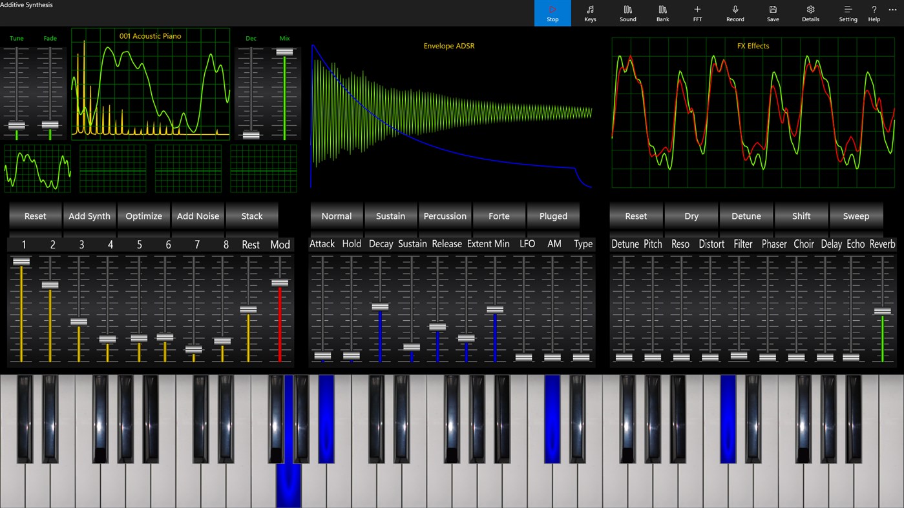Screen dimensions: 904x508
Task: Save the current patch
Action: [x=772, y=13]
